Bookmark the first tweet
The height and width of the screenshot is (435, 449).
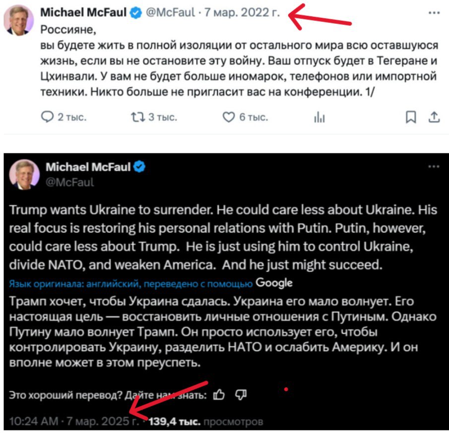coord(411,117)
